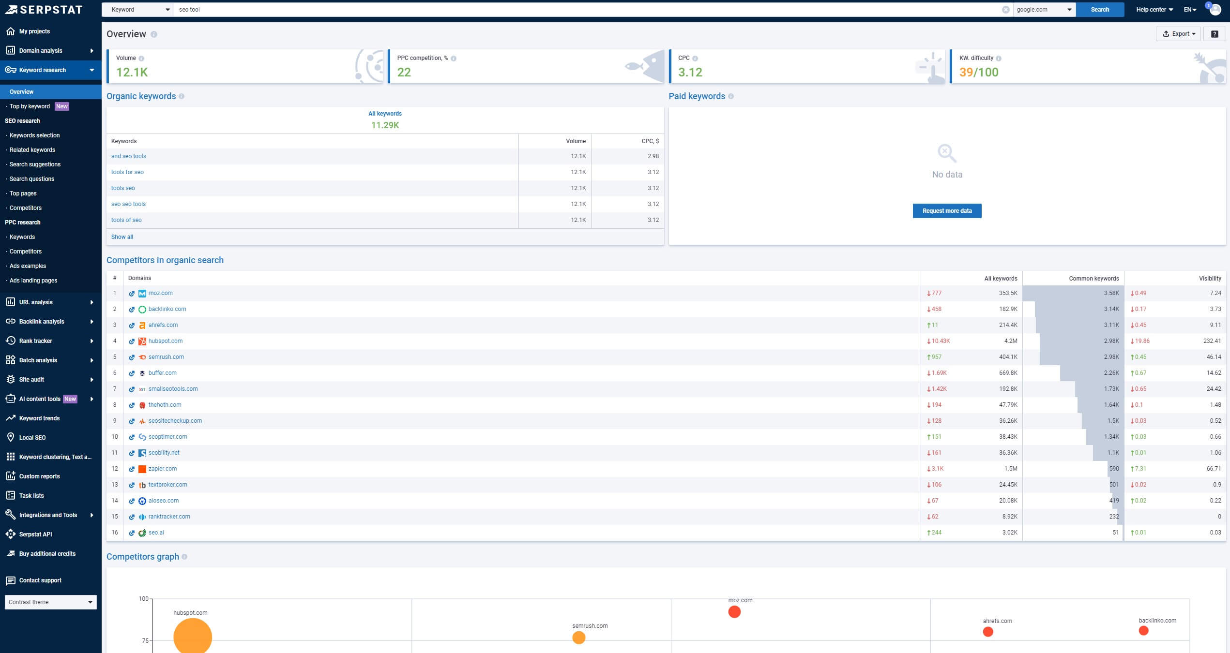The image size is (1230, 653).
Task: Click the Export button for report data
Action: pos(1179,33)
